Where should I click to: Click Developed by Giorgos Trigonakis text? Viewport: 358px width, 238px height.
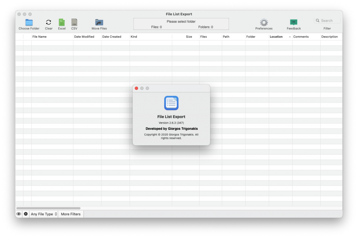click(172, 129)
